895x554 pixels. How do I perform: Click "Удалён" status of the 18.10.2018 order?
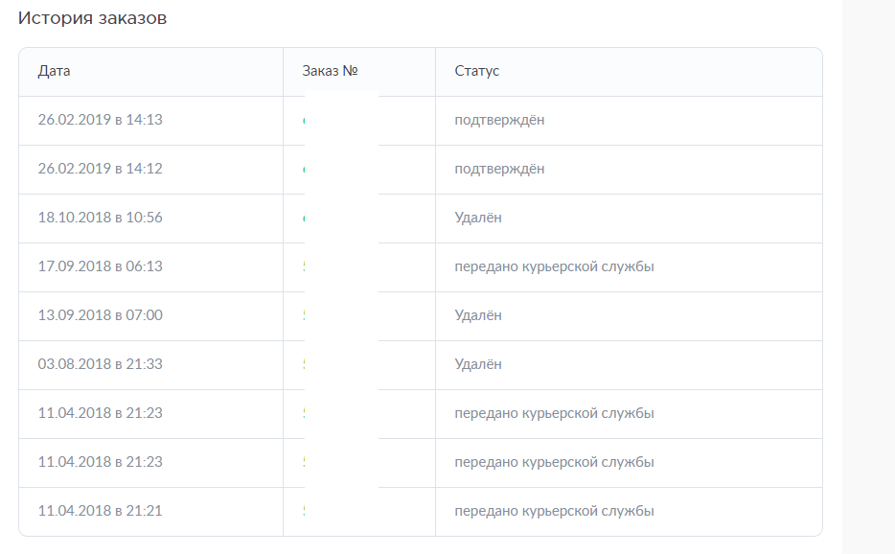tap(478, 218)
